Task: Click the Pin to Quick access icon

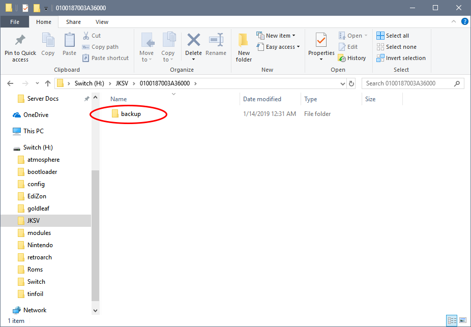Action: (20, 41)
